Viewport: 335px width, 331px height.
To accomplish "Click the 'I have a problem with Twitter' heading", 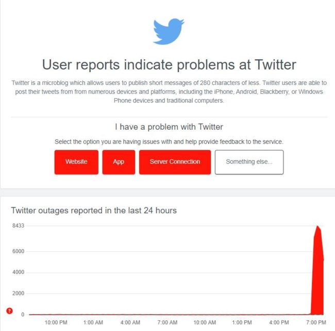I will (x=169, y=126).
